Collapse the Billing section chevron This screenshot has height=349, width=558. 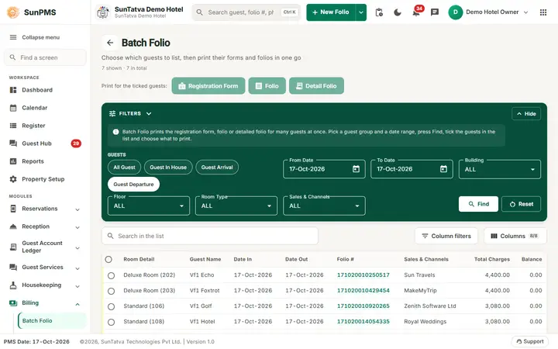click(77, 304)
